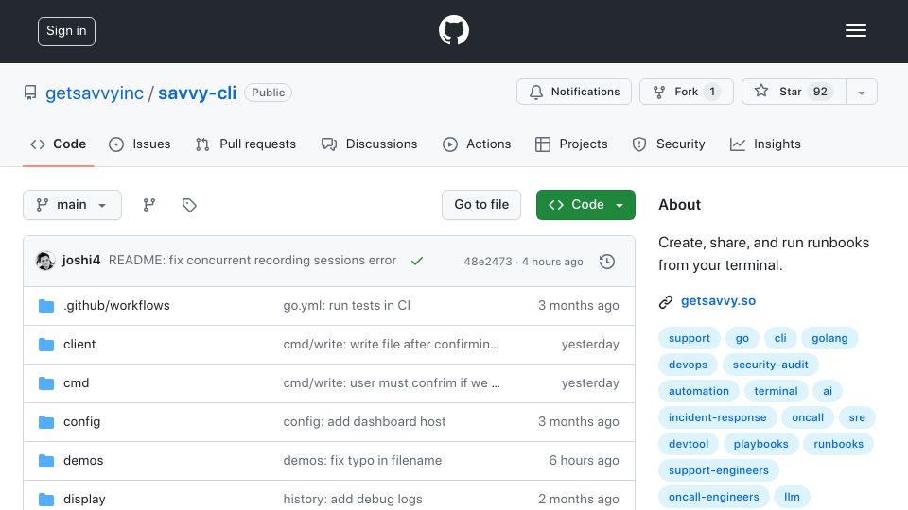Click the cmd folder icon
This screenshot has height=510, width=908.
tap(46, 383)
